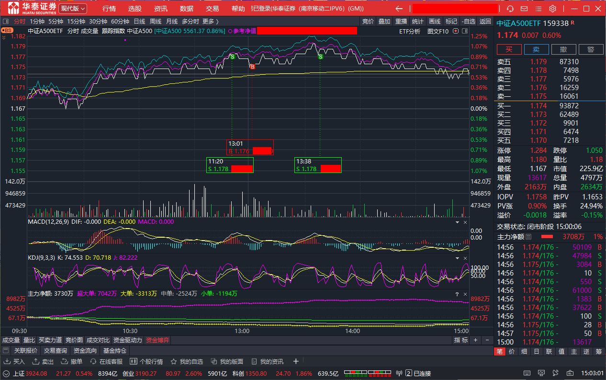Screen dimensions: 606x380
Task: Switch to the 日线 chart period tab
Action: (139, 21)
